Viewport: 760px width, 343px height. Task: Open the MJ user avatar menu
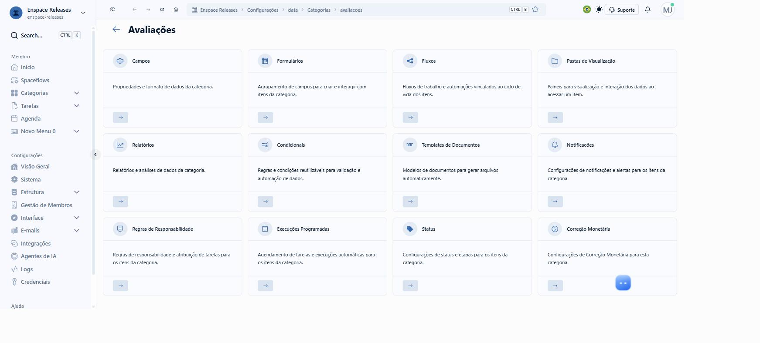point(668,10)
